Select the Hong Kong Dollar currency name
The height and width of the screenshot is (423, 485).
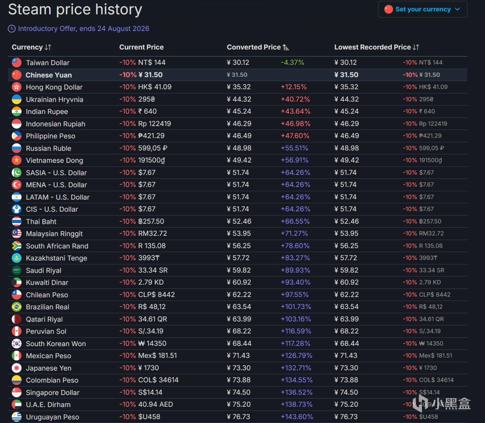point(54,87)
